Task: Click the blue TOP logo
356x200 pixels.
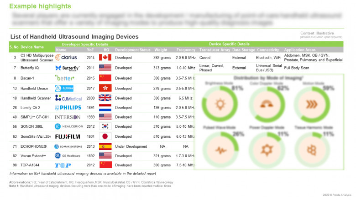Action: tap(63, 165)
